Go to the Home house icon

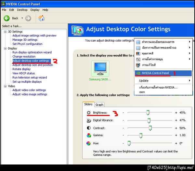pos(42,18)
